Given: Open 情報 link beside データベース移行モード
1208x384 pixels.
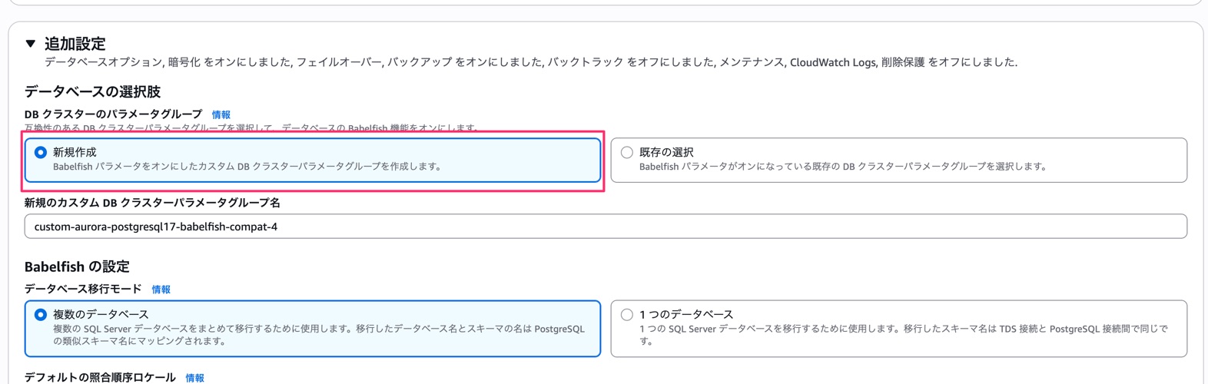Looking at the screenshot, I should 161,290.
